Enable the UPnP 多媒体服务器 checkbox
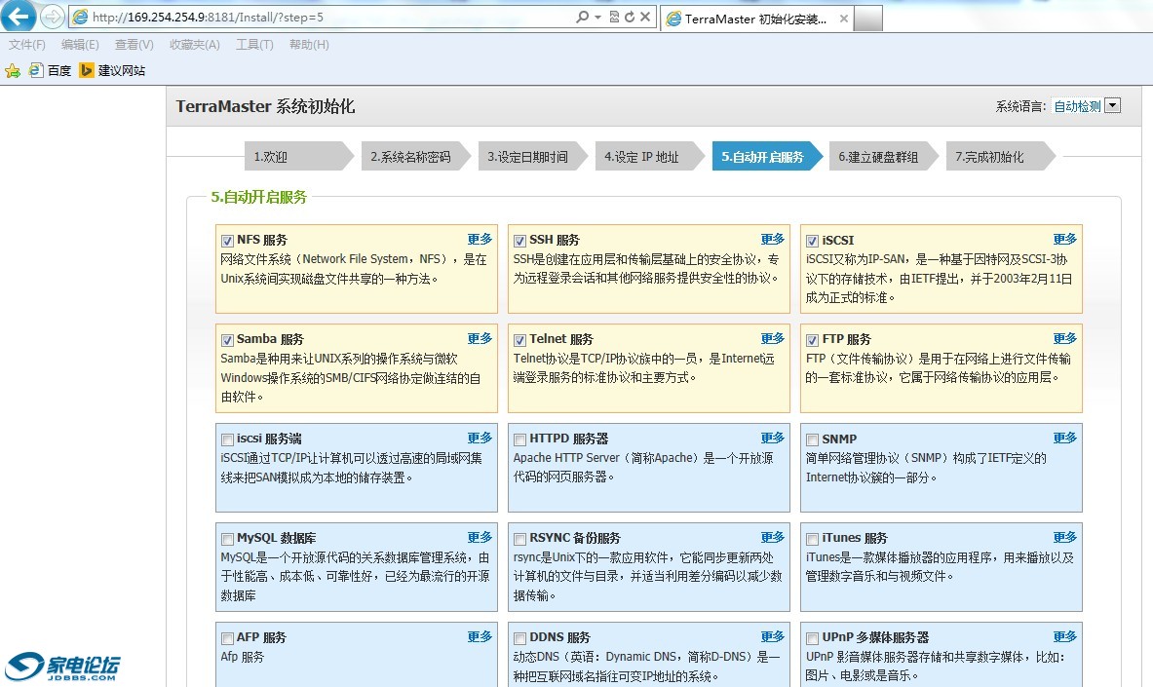Screen dimensions: 1153x687 [813, 637]
